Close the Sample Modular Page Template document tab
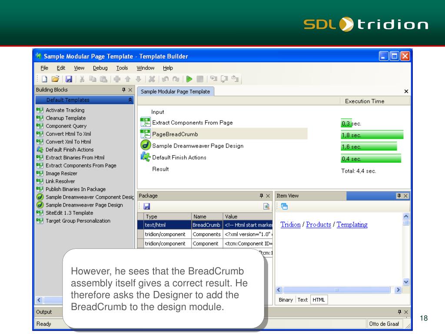445x334 pixels. [x=406, y=91]
